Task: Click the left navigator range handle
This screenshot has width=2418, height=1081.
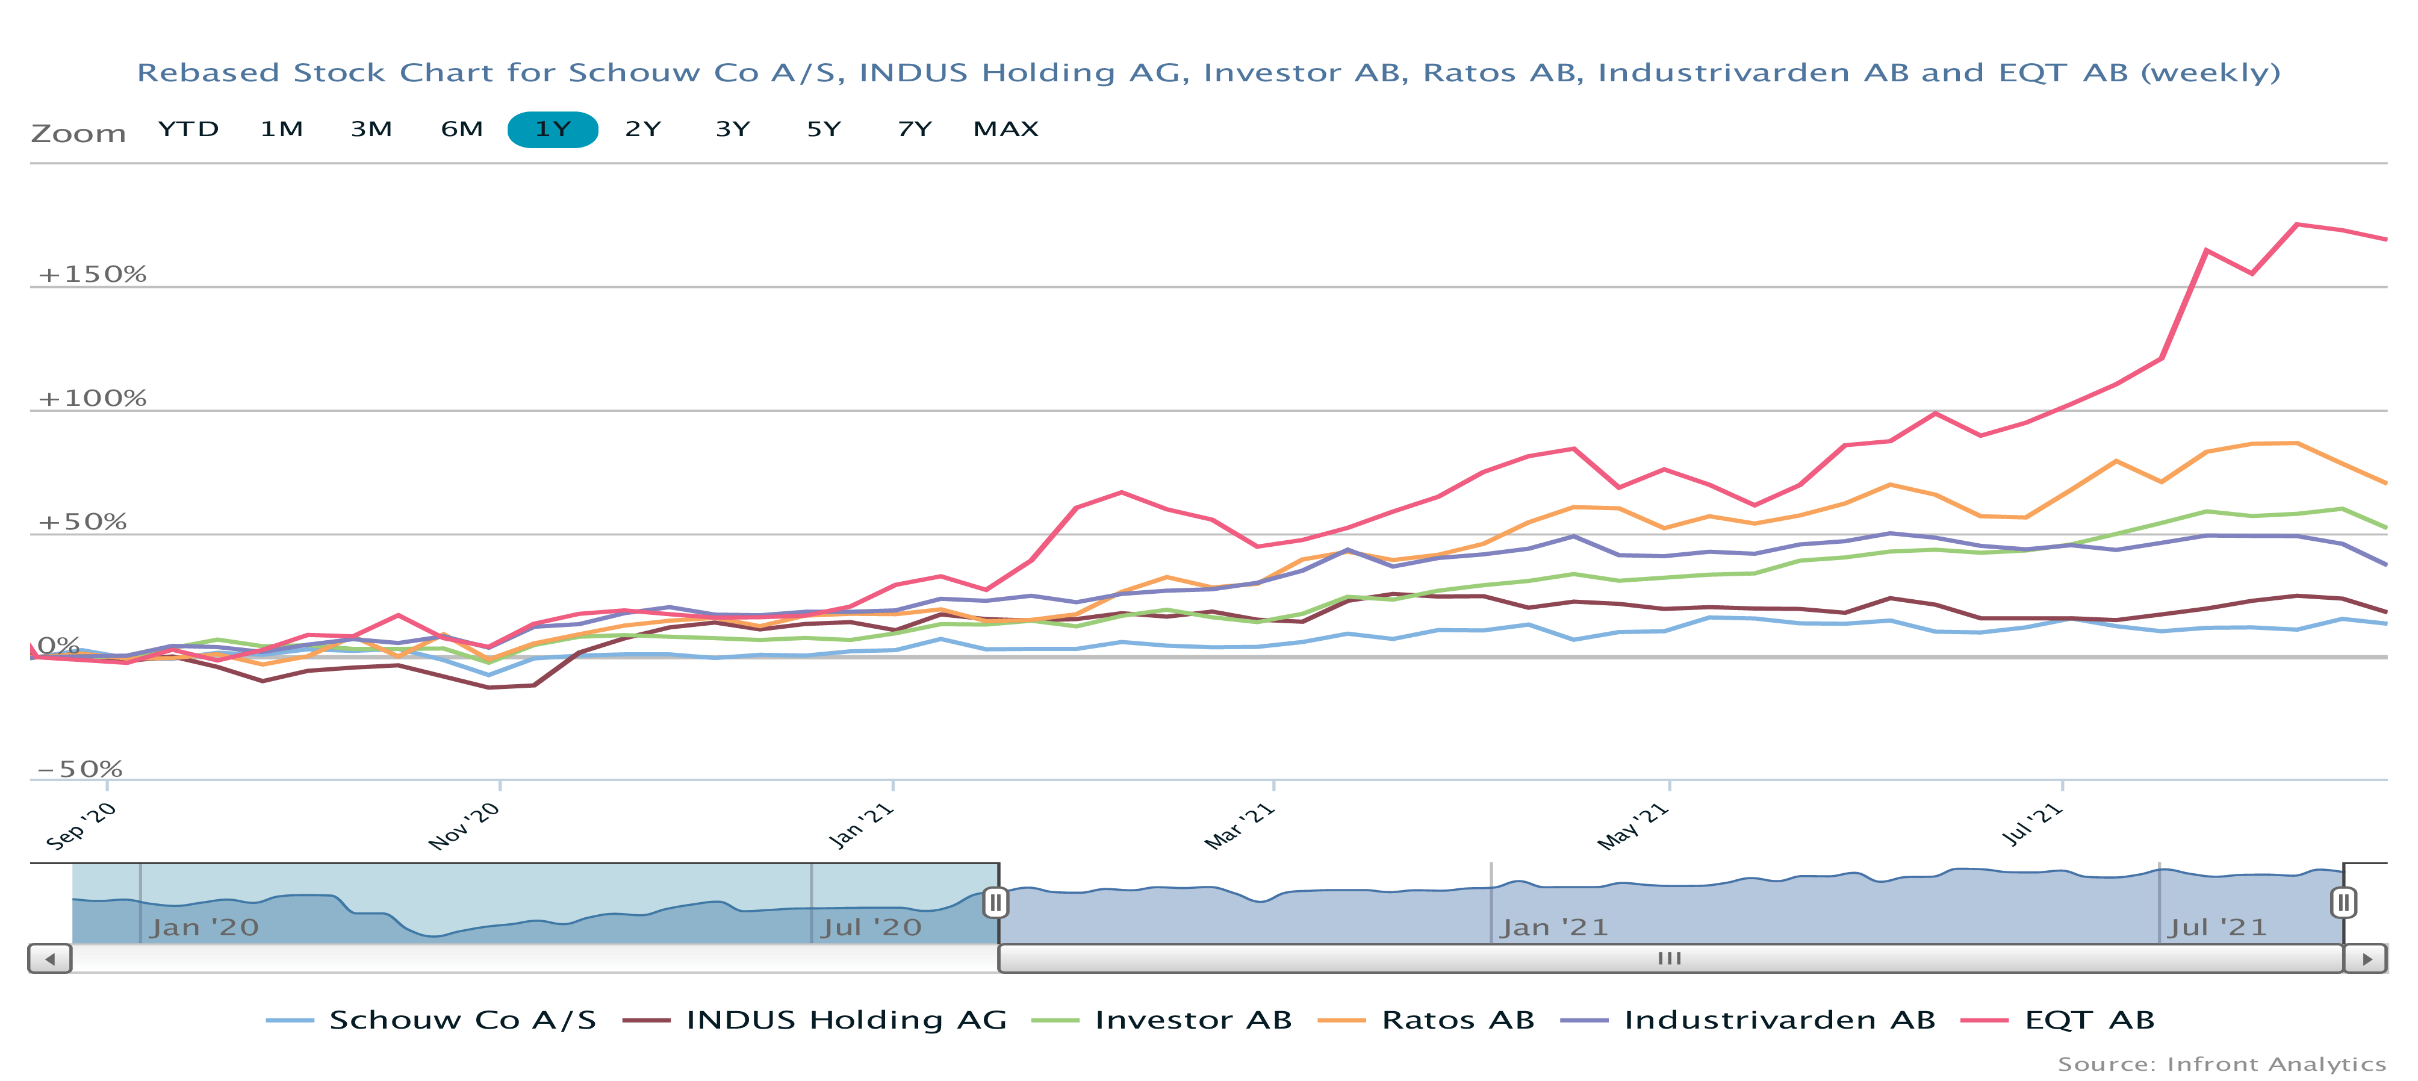Action: click(x=996, y=903)
